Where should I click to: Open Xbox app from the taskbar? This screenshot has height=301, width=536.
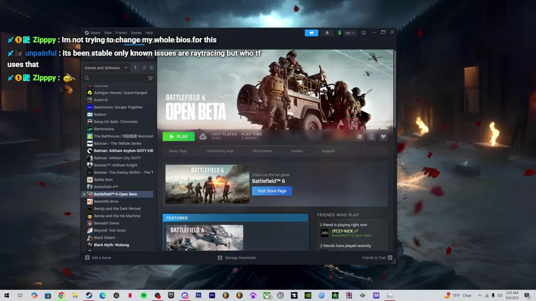click(x=267, y=296)
